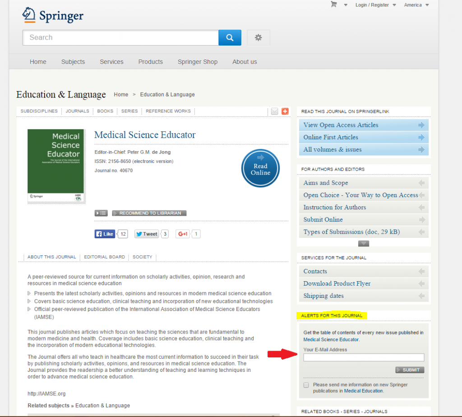Click the Medical Education link in alerts
Screen dimensions: 462x417
click(x=363, y=391)
